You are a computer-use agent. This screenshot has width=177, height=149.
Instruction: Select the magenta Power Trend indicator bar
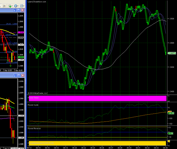click(x=97, y=98)
